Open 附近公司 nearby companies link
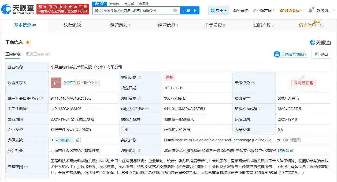This screenshot has width=337, height=182. point(285,150)
